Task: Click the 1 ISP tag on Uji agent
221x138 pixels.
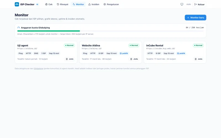Action: pyautogui.click(x=44, y=53)
